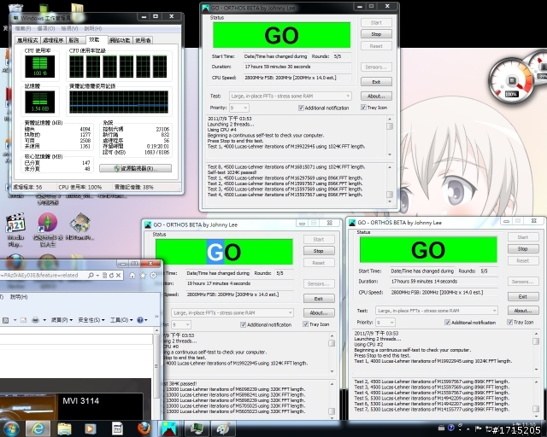Open the 說明(H) menu in Internet Explorer

(19, 297)
